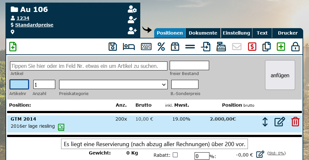
Task: Open the Preiskategorie dropdown
Action: (x=113, y=84)
